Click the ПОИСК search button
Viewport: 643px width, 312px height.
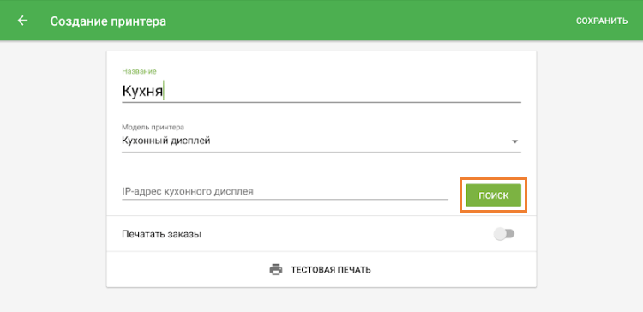[x=493, y=195]
